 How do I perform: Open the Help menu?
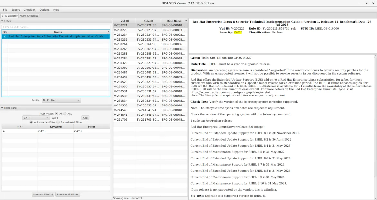[x=56, y=10]
